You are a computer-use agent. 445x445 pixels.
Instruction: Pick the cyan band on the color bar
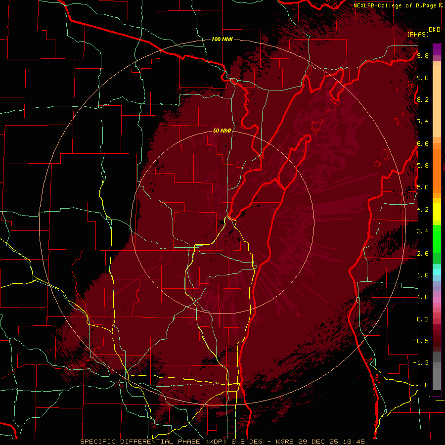(x=437, y=272)
